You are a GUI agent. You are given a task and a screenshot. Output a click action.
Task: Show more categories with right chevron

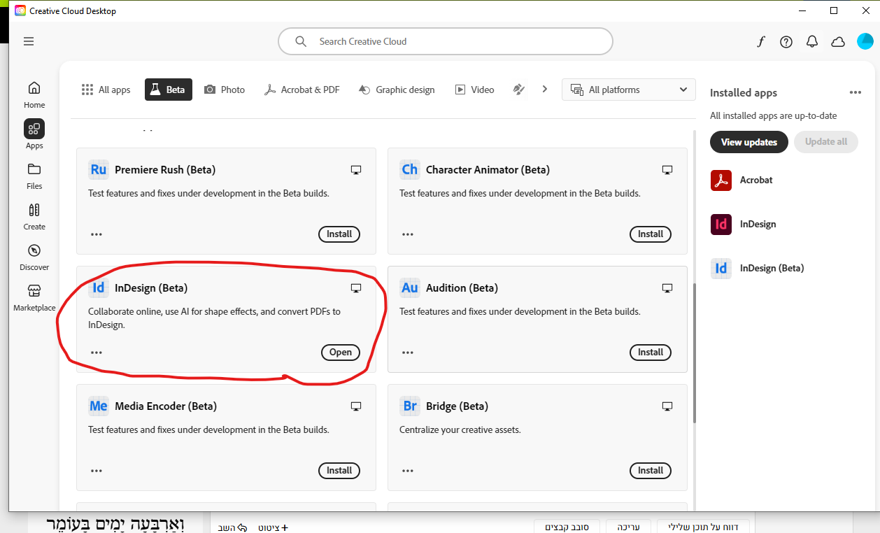tap(545, 90)
